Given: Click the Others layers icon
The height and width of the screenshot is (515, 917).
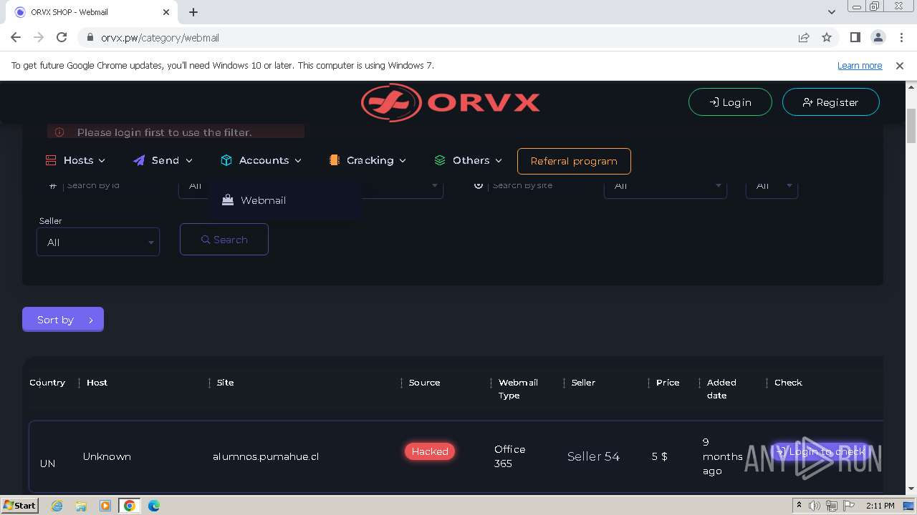Looking at the screenshot, I should [440, 160].
